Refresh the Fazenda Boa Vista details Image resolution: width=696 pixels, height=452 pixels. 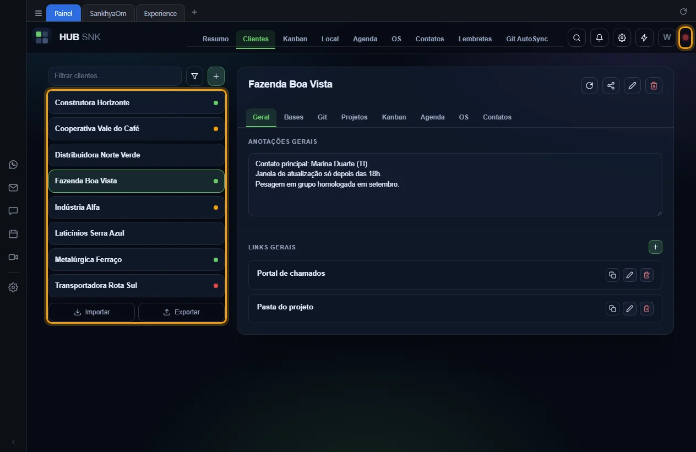tap(589, 85)
